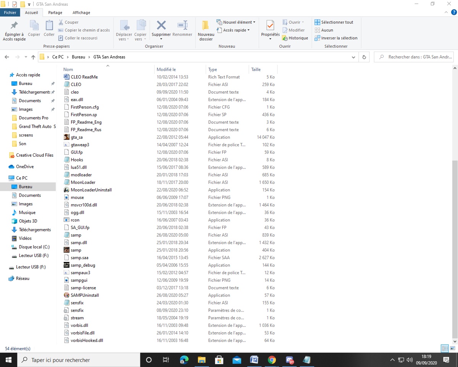Click the back navigation arrow
Image resolution: width=458 pixels, height=367 pixels.
[7, 57]
